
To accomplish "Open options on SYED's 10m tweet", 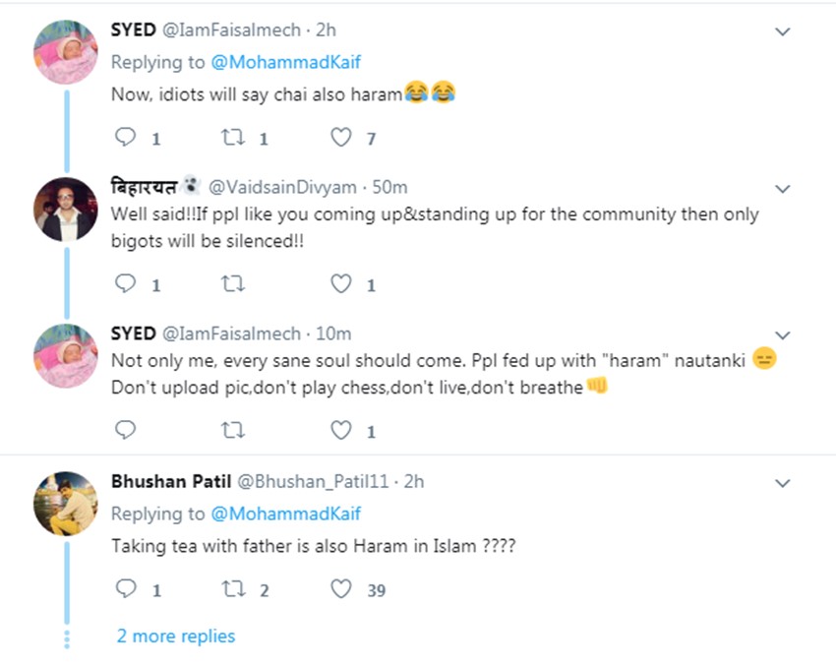I will coord(783,334).
